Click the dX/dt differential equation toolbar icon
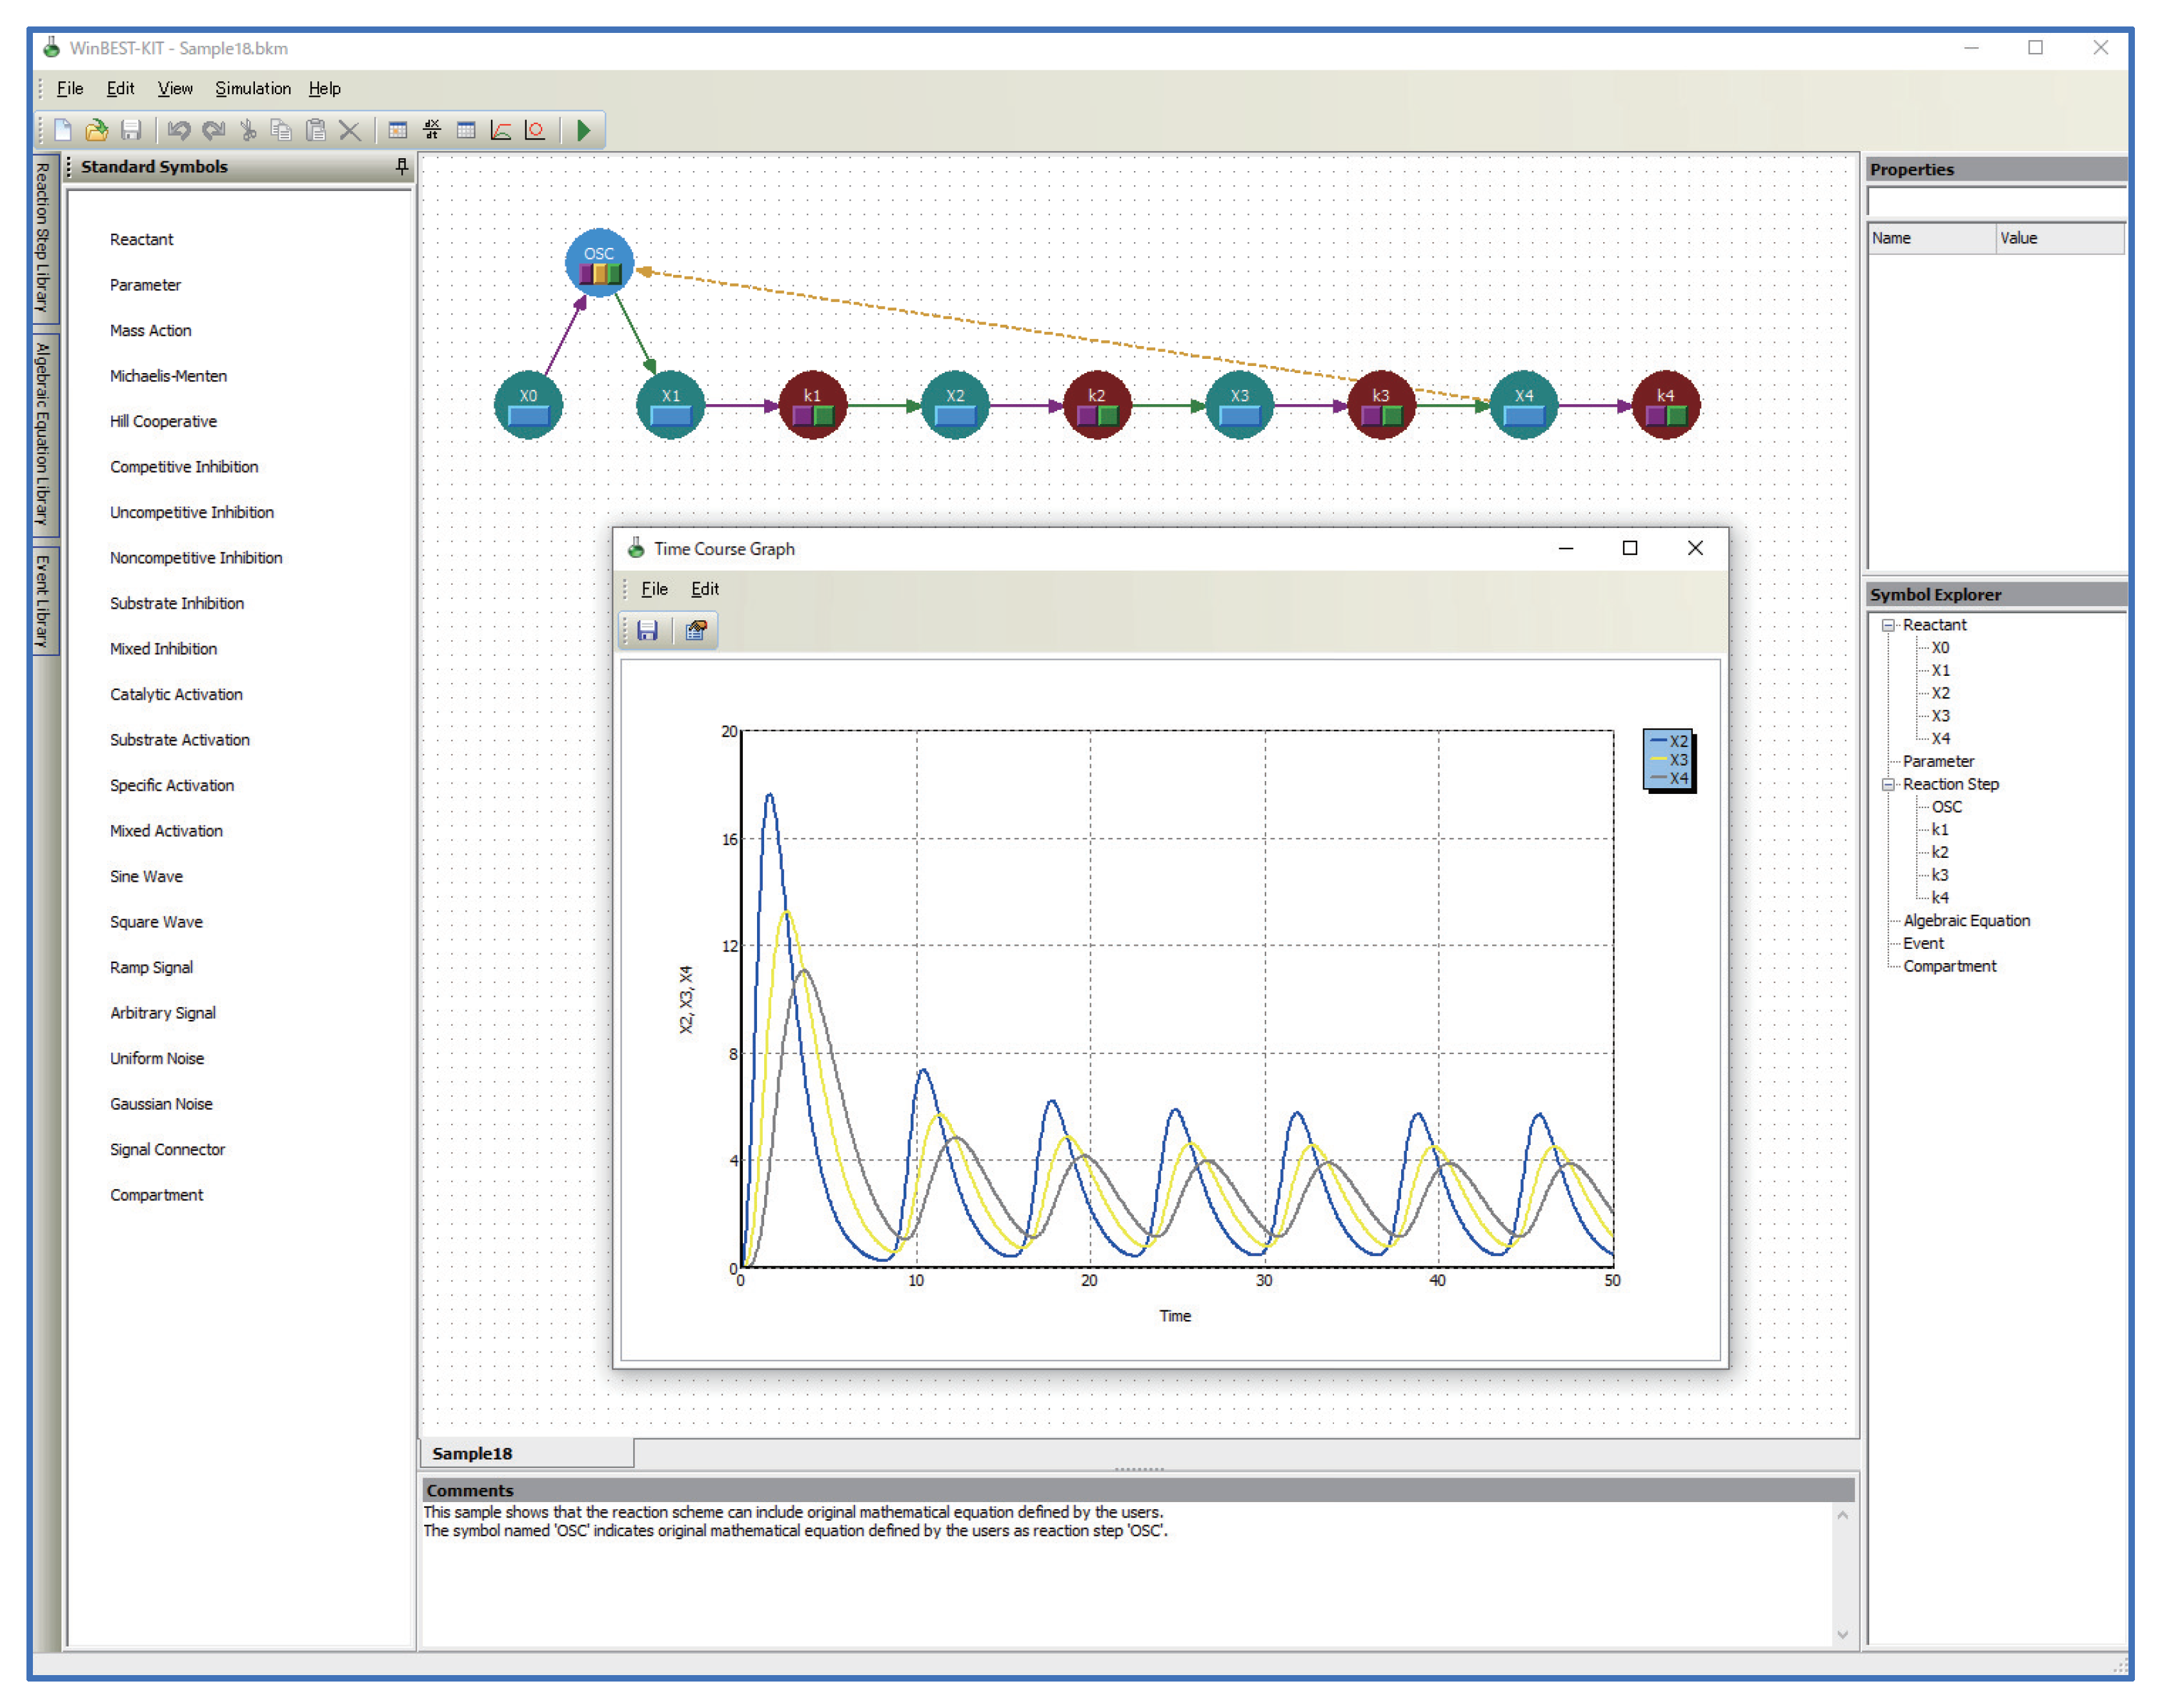The width and height of the screenshot is (2162, 1708). 432,130
